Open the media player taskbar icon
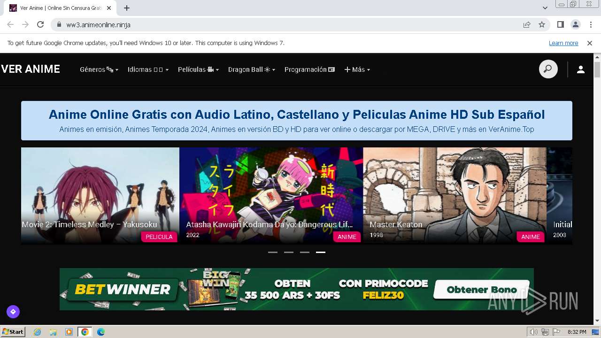601x338 pixels. click(69, 332)
